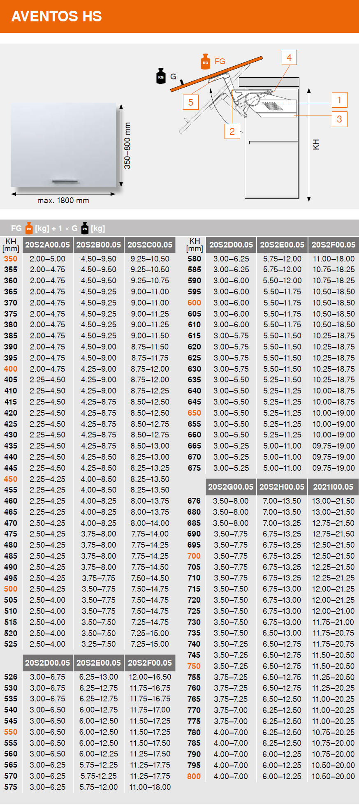Click the 676 KH row label
This screenshot has width=359, height=805.
pyautogui.click(x=194, y=501)
